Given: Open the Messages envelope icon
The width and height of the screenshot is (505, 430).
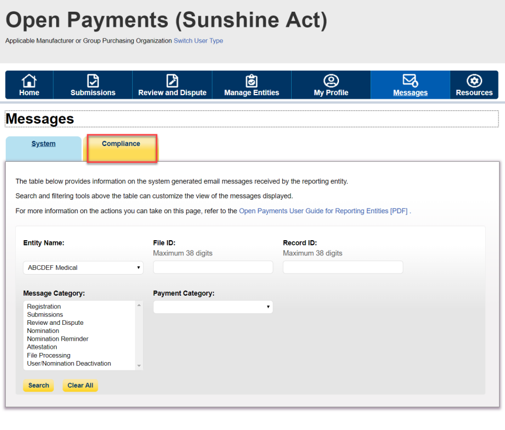Looking at the screenshot, I should pyautogui.click(x=410, y=81).
